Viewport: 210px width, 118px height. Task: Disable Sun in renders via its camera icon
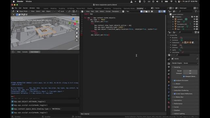pyautogui.click(x=197, y=29)
